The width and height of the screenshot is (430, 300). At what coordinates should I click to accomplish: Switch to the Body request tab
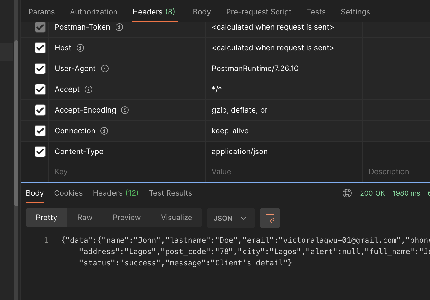[x=202, y=12]
